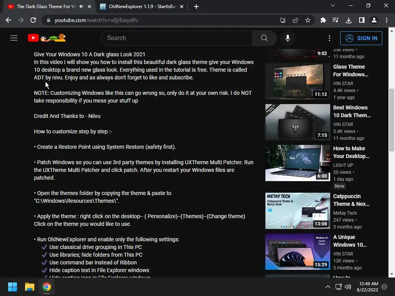Open network icon in system tray
This screenshot has width=395, height=296.
tap(338, 287)
